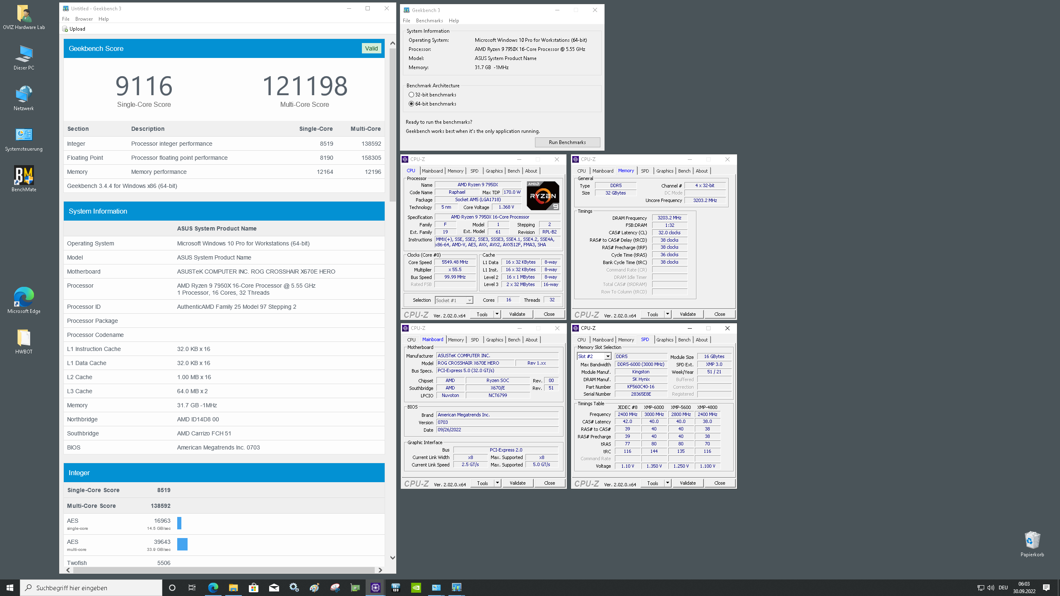Click Ryzen 9 logo in CPU-Z

543,196
